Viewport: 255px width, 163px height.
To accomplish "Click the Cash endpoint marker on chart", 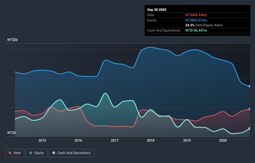I will click(x=250, y=128).
